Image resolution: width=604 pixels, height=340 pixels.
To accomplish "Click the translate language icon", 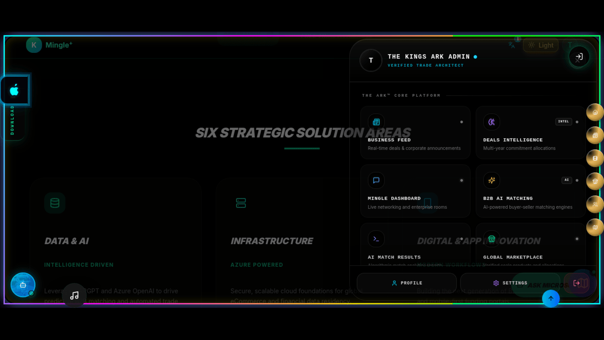I will pos(512,45).
